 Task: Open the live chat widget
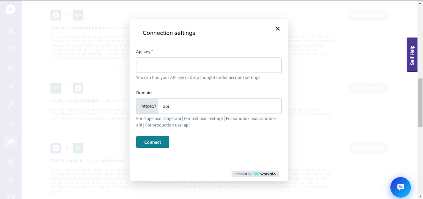pos(400,187)
